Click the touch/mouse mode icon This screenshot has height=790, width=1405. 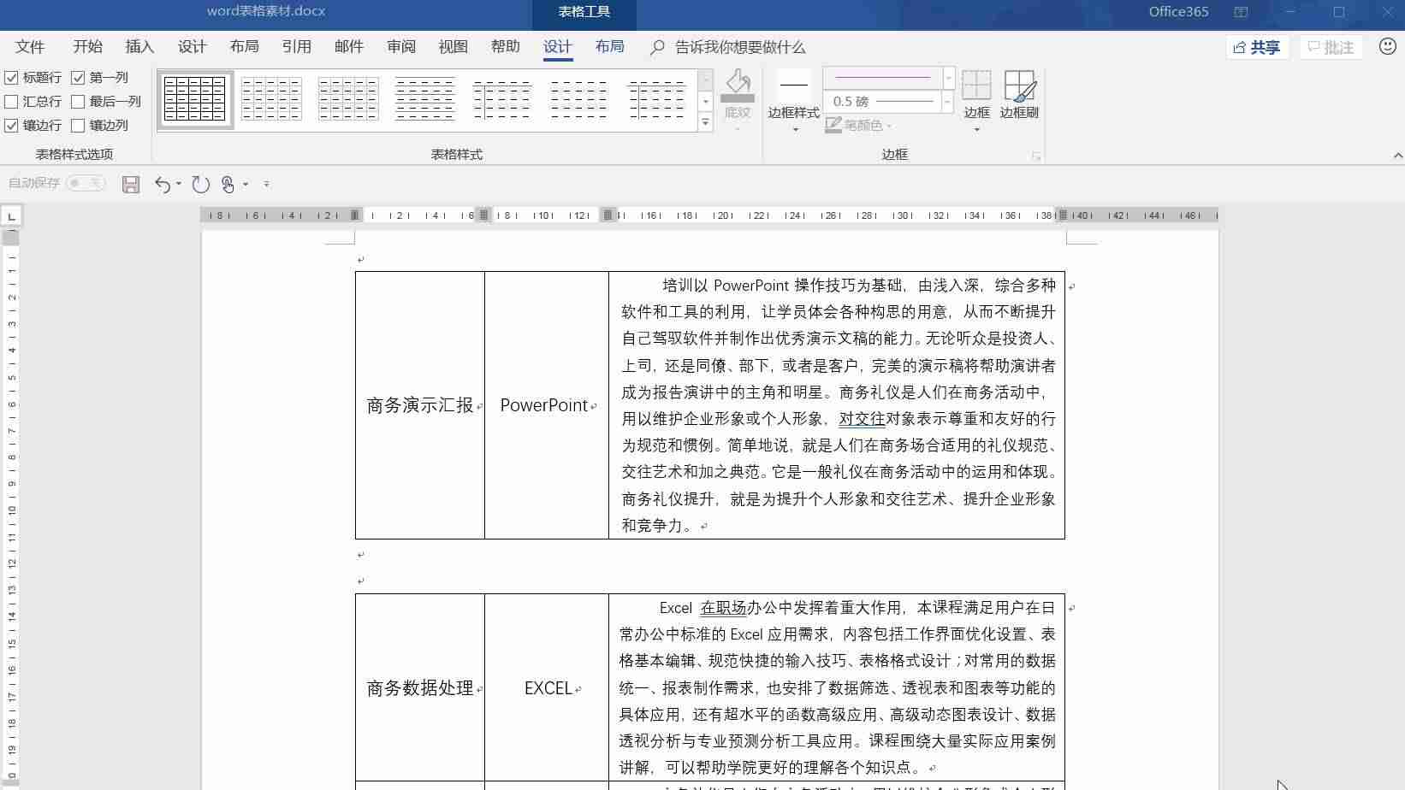(x=228, y=184)
